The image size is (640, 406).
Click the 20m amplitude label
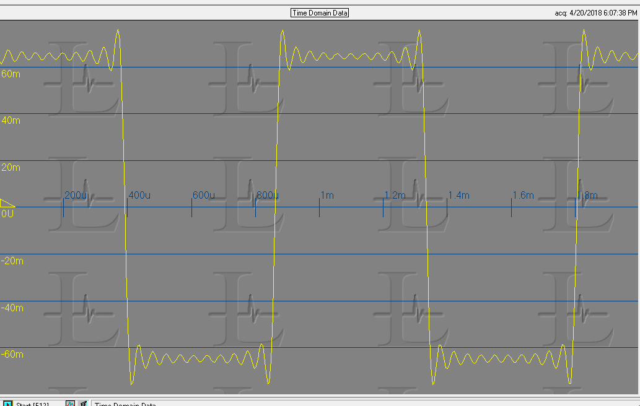point(11,167)
